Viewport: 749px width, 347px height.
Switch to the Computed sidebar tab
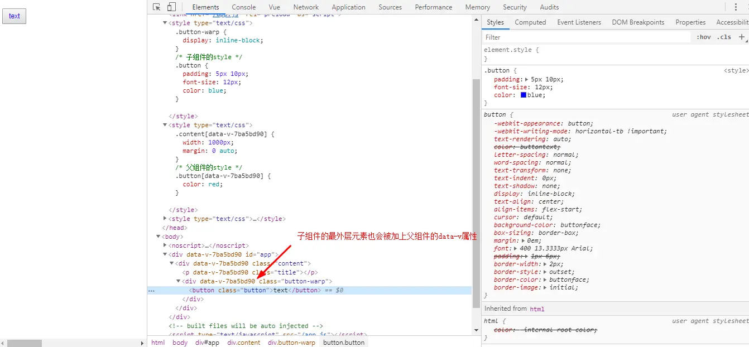[x=530, y=22]
